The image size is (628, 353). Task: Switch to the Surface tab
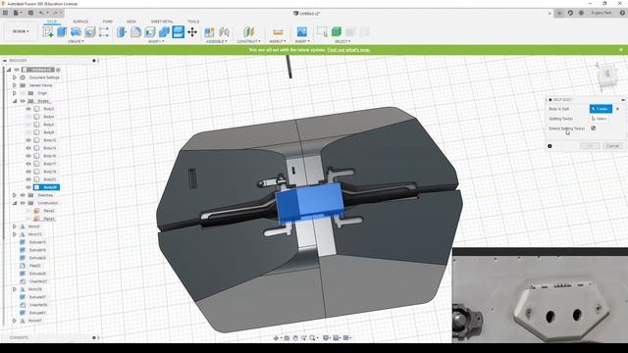click(x=80, y=22)
